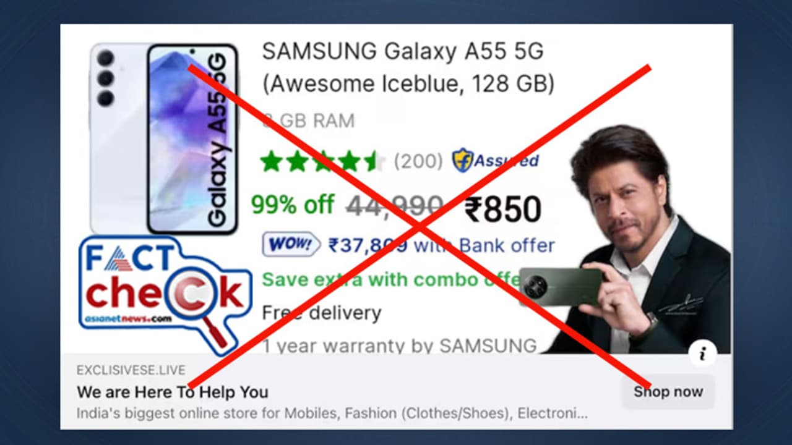Click the Flipkart Assured badge
The height and width of the screenshot is (445, 792).
click(x=496, y=161)
